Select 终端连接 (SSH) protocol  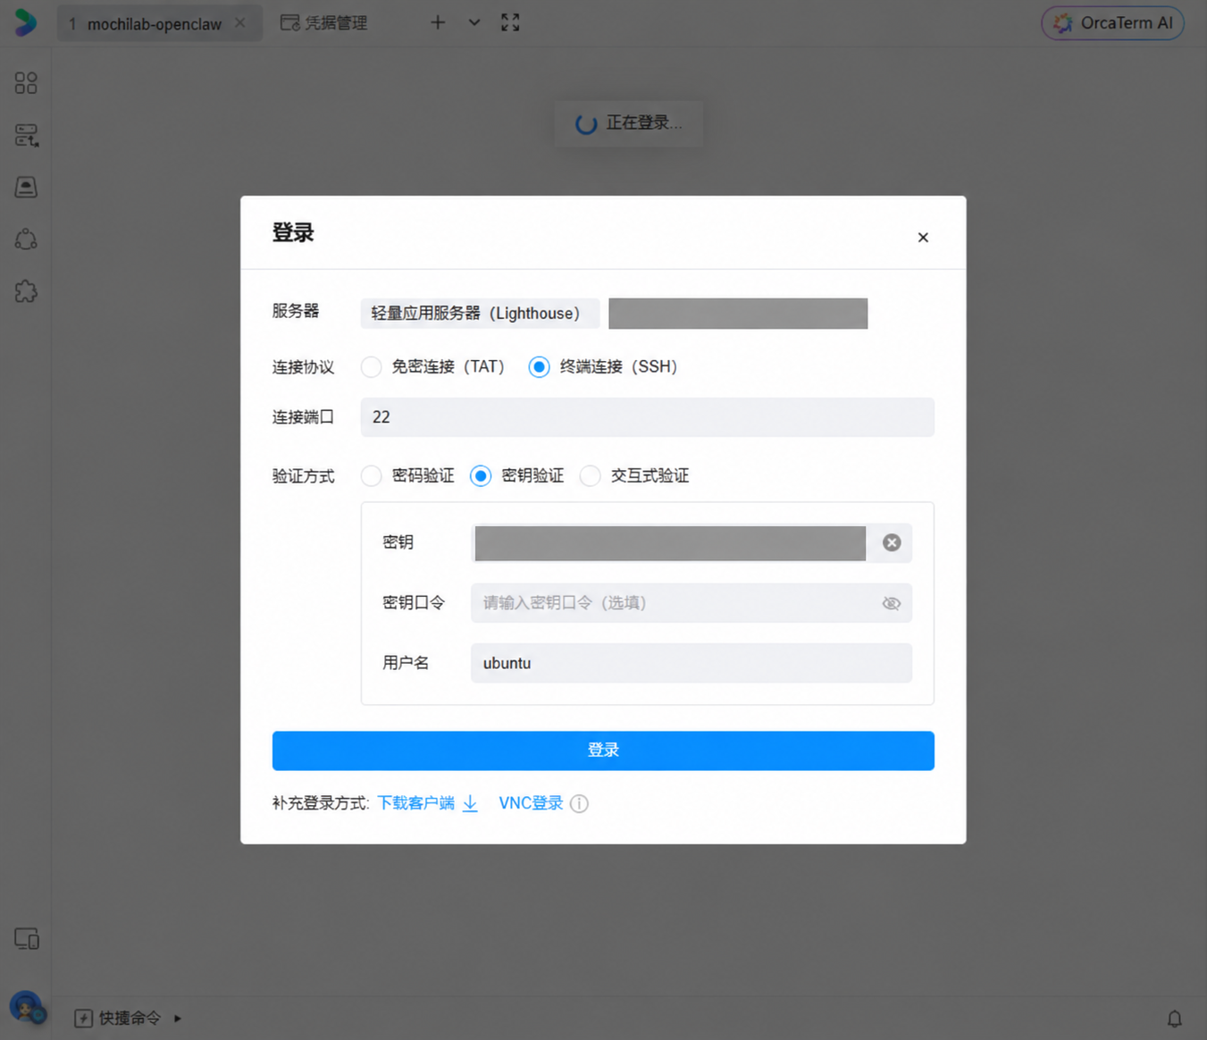[539, 366]
